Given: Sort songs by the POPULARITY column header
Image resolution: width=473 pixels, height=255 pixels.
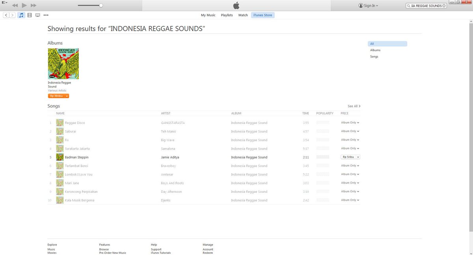Looking at the screenshot, I should pos(325,113).
